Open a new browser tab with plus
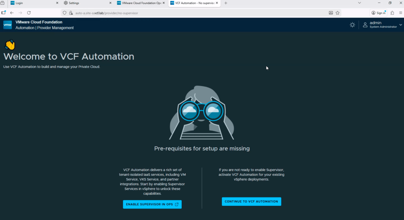This screenshot has height=220, width=404. pyautogui.click(x=226, y=3)
